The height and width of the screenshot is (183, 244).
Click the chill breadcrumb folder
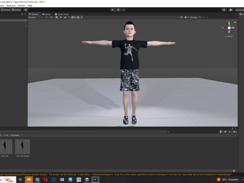7,135
